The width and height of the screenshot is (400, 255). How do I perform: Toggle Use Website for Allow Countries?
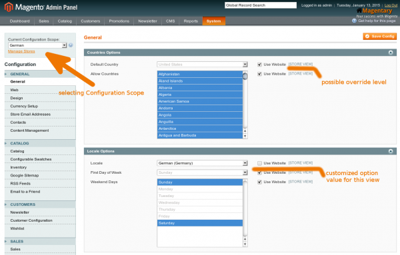259,74
